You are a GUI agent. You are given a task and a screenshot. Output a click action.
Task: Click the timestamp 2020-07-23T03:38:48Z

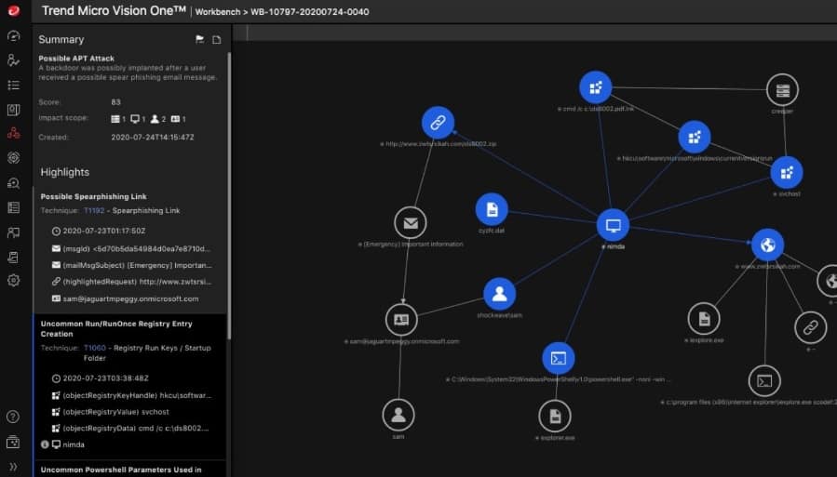tap(106, 378)
